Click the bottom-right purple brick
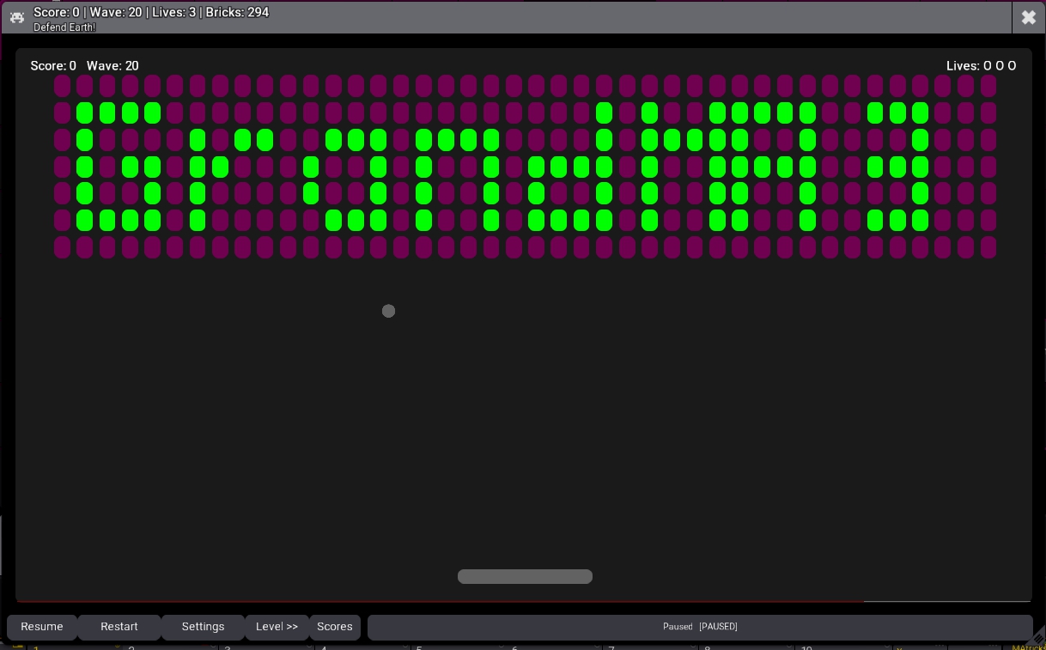Screen dimensions: 1046x650 pos(988,247)
